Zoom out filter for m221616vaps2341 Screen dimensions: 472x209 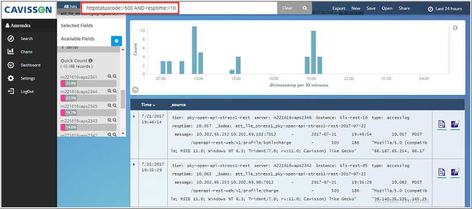click(x=115, y=76)
